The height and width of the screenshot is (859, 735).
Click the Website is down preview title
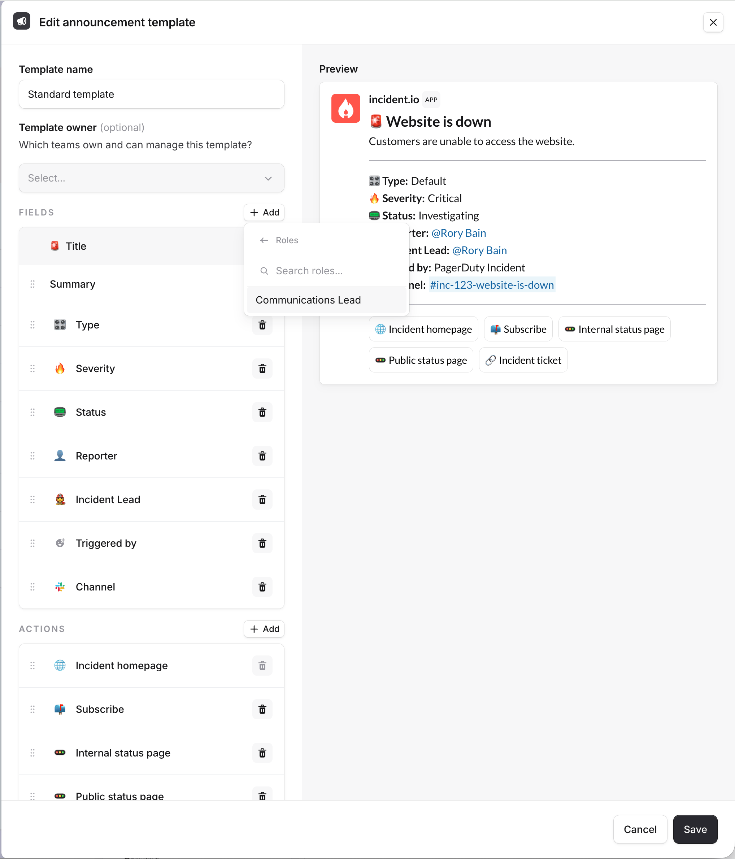click(x=439, y=122)
